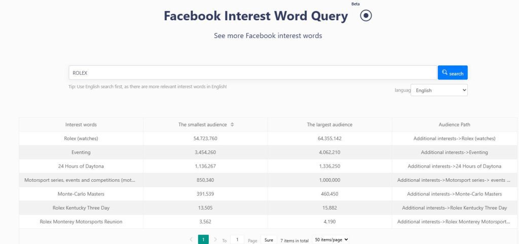Image resolution: width=519 pixels, height=244 pixels.
Task: Select the Monte-Carlo Masters interest word
Action: (81, 194)
